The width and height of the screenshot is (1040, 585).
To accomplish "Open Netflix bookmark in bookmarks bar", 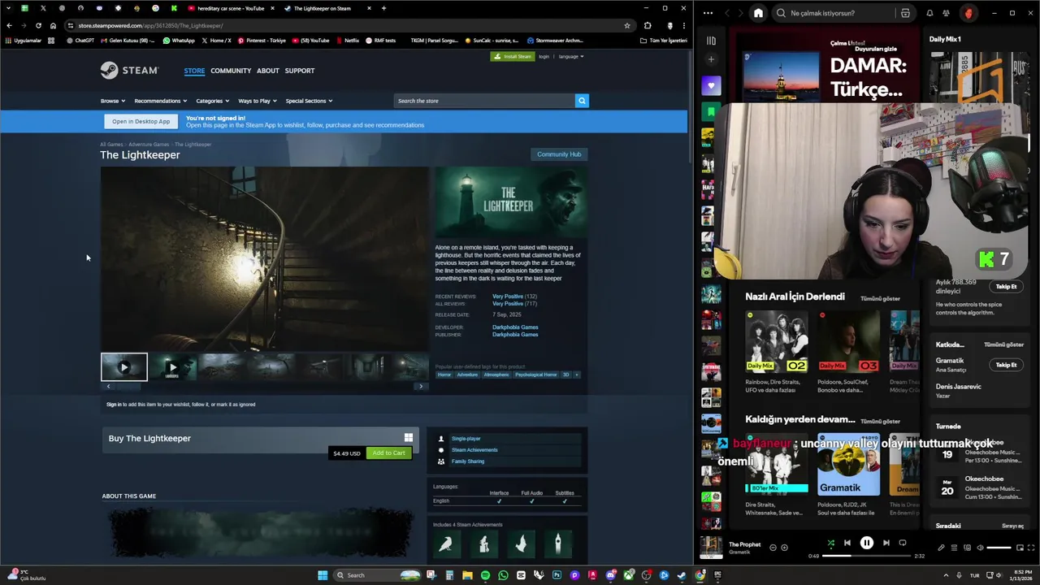I will (x=348, y=40).
